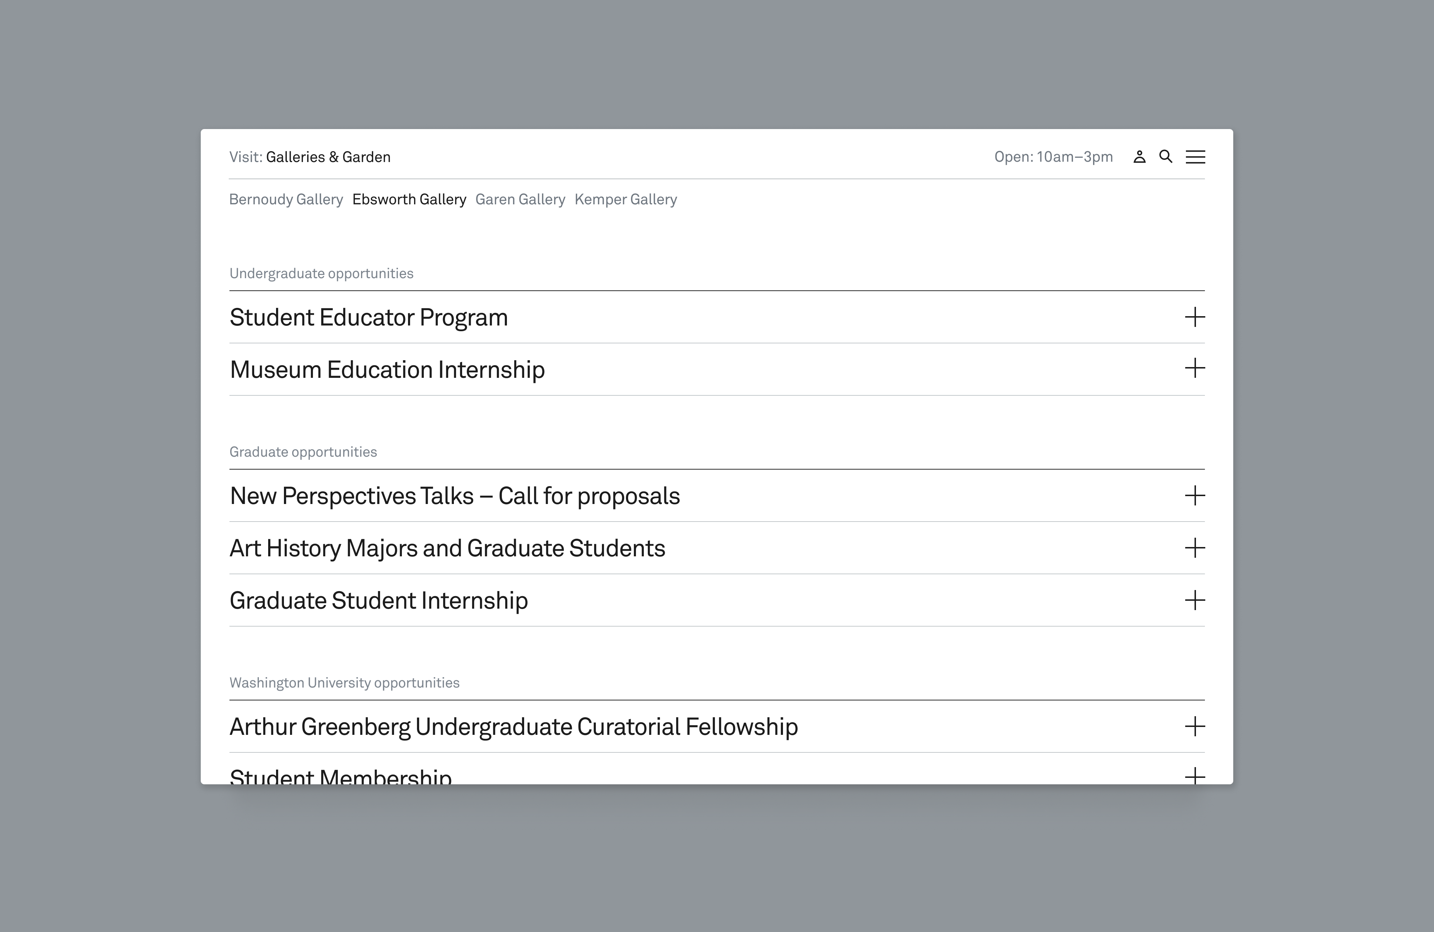Viewport: 1434px width, 932px height.
Task: Expand Museum Education Internship plus icon
Action: 1195,368
